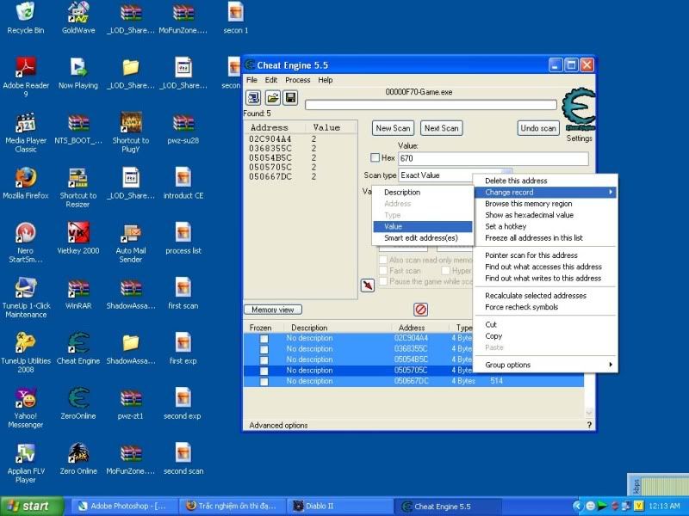Viewport: 689px width, 516px height.
Task: Select found address 02C904A4 in results list
Action: coord(300,139)
